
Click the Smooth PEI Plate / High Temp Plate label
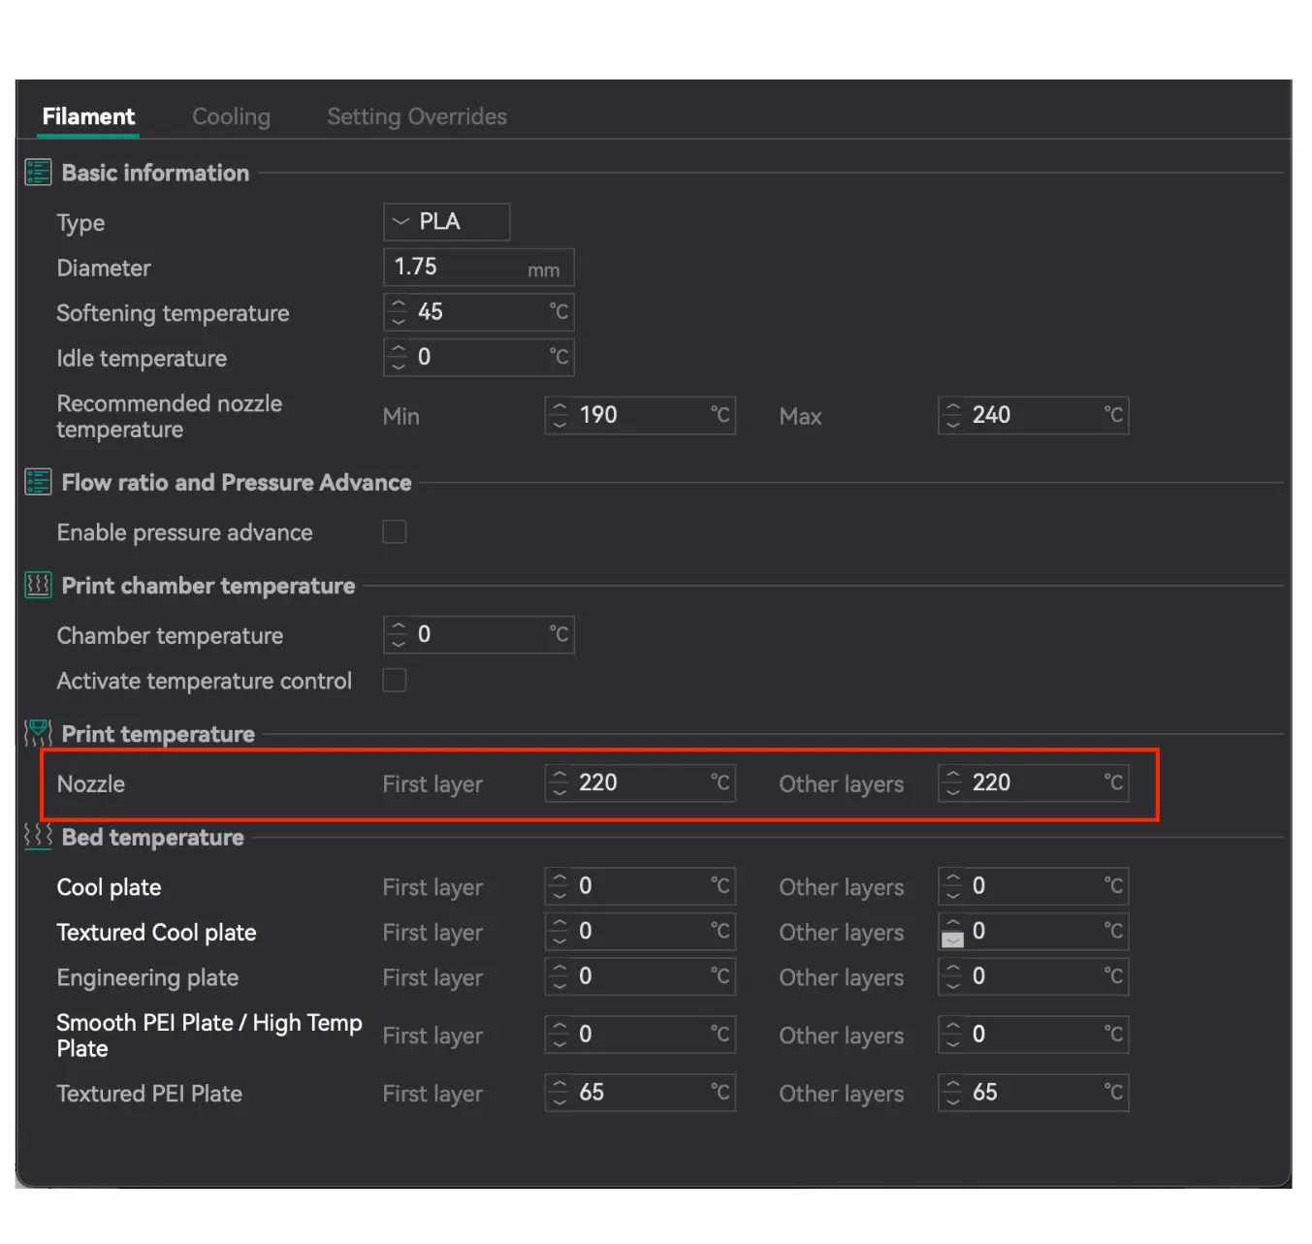(x=209, y=1036)
